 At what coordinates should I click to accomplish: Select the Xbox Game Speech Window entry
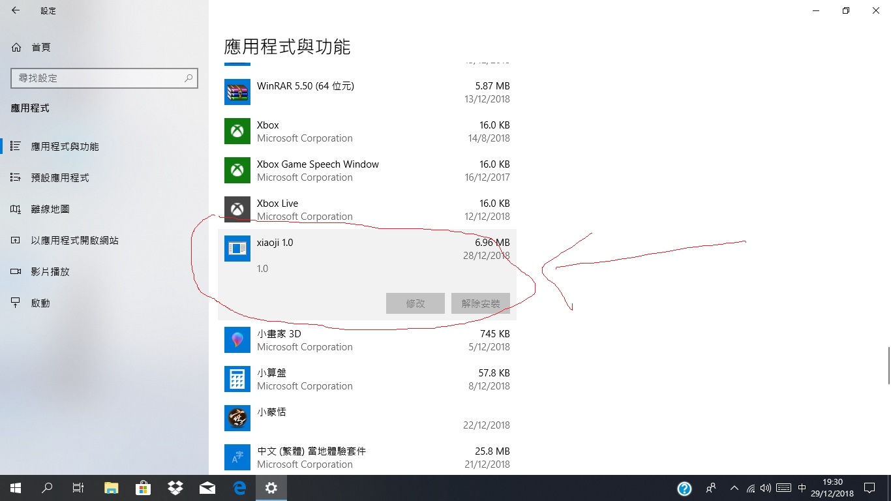tap(367, 170)
